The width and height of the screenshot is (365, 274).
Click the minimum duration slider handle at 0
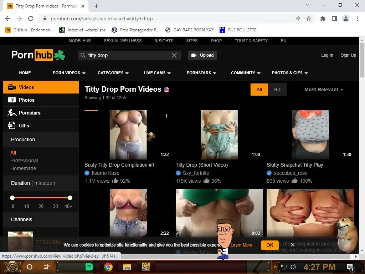pos(12,198)
